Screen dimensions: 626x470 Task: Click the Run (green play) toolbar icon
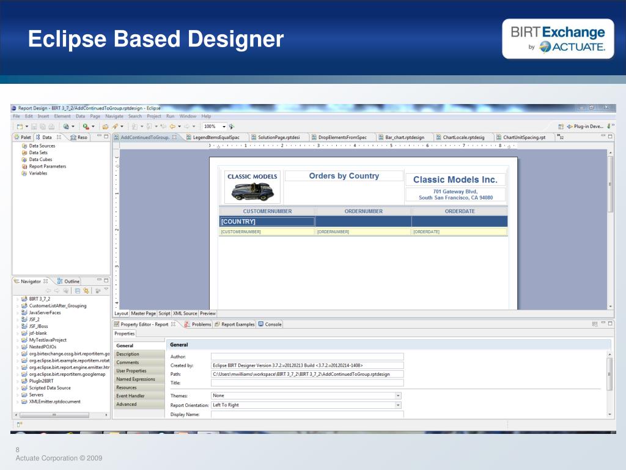pos(86,126)
